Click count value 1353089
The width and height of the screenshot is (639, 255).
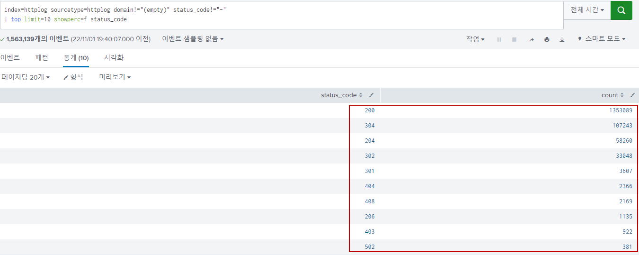[621, 110]
